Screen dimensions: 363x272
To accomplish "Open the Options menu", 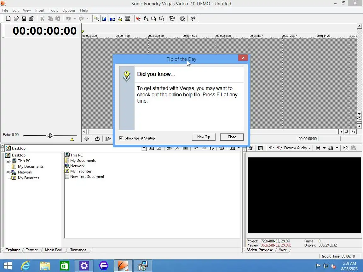I will [69, 10].
